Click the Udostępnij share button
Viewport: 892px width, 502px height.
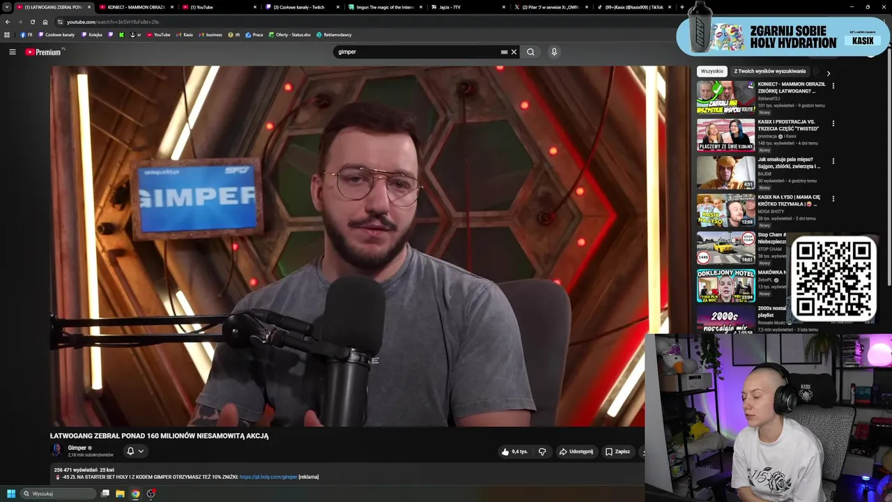click(576, 452)
